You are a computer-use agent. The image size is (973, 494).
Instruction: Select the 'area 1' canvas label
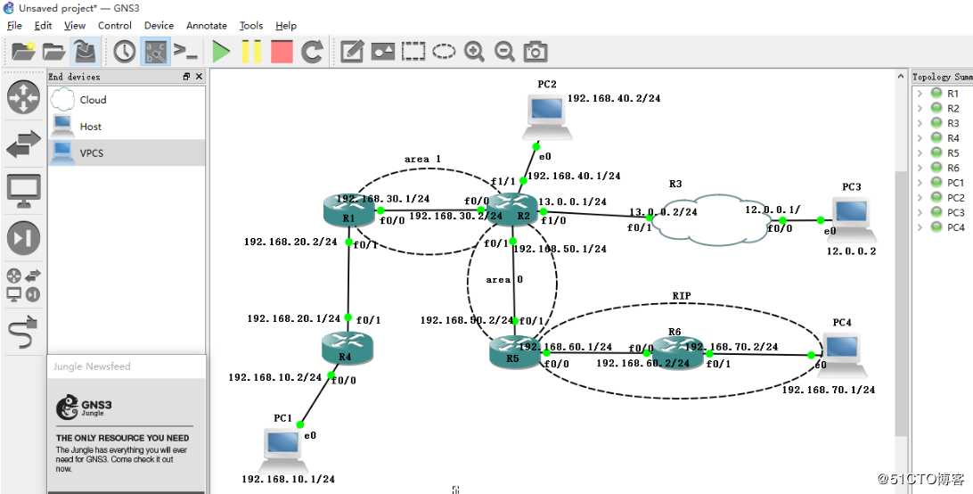[x=422, y=159]
